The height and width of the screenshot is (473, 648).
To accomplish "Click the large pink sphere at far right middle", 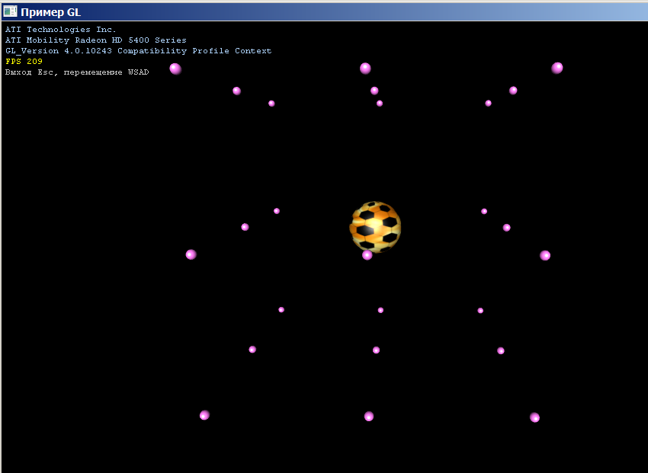I will (x=545, y=255).
